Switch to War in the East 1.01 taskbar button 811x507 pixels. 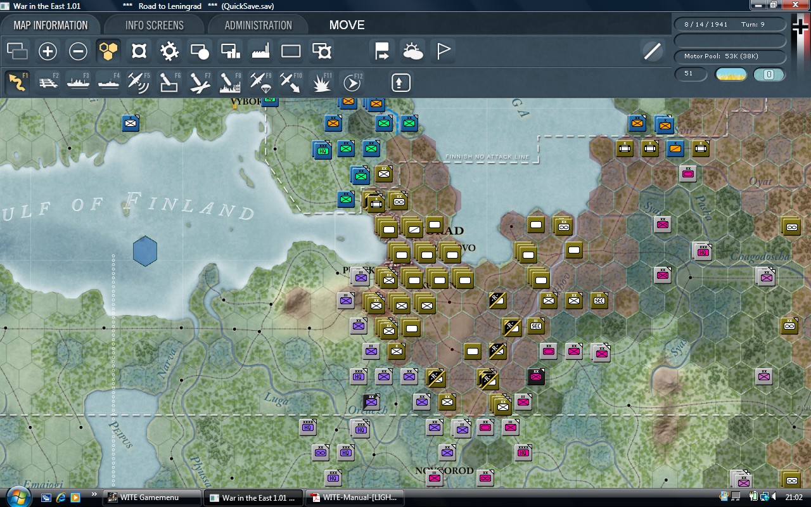(253, 497)
